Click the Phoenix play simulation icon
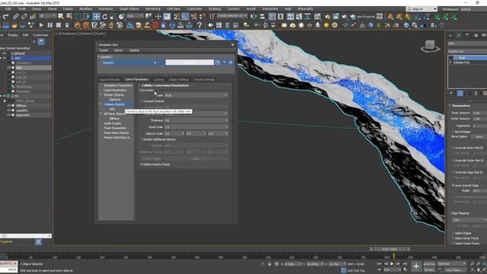 click(41, 25)
